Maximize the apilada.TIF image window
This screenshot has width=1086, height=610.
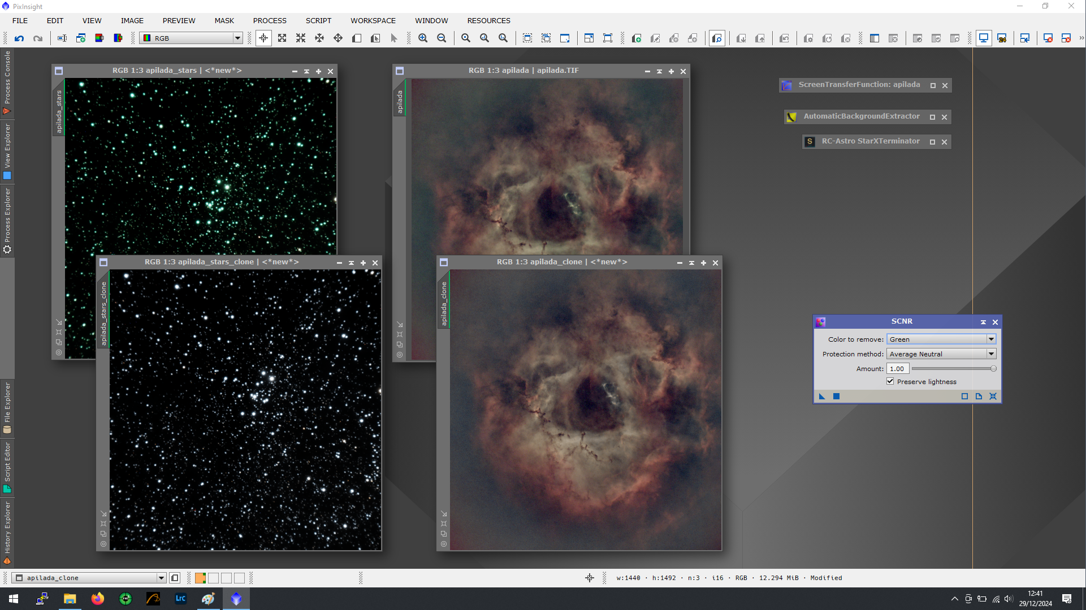pos(671,71)
